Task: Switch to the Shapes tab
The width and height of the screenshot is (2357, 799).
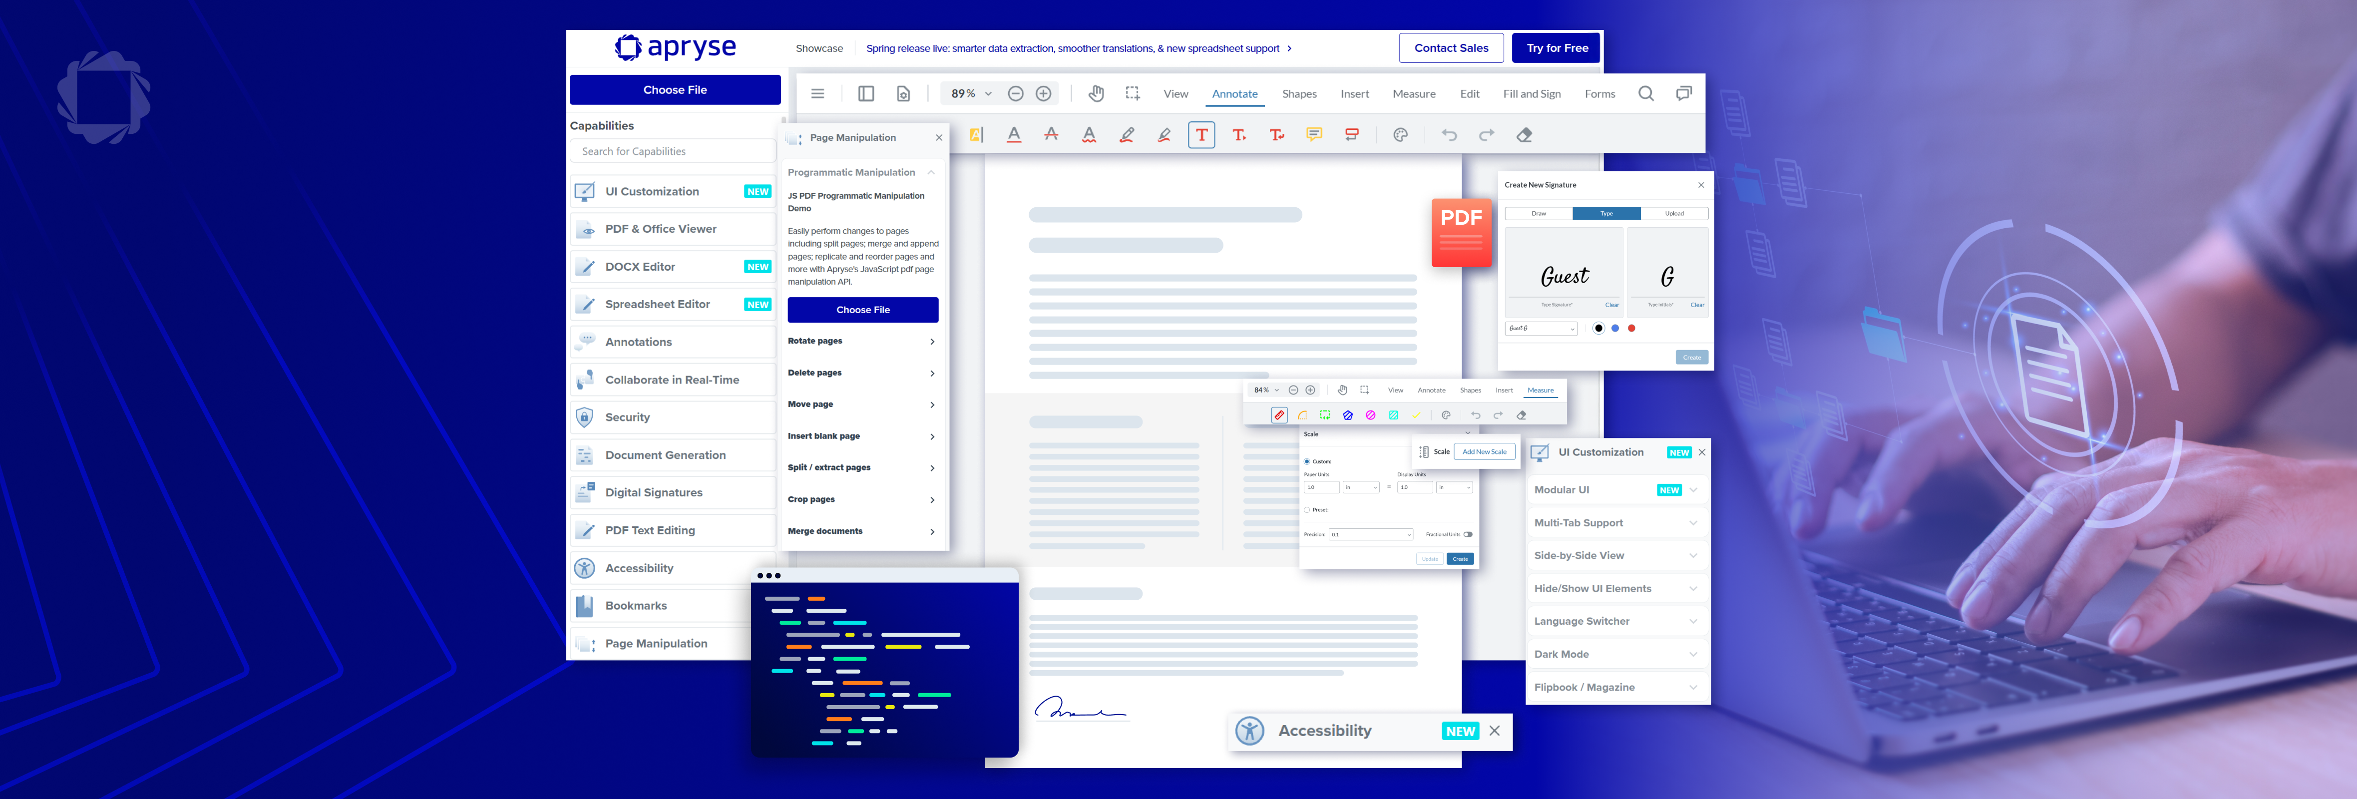Action: [x=1298, y=94]
